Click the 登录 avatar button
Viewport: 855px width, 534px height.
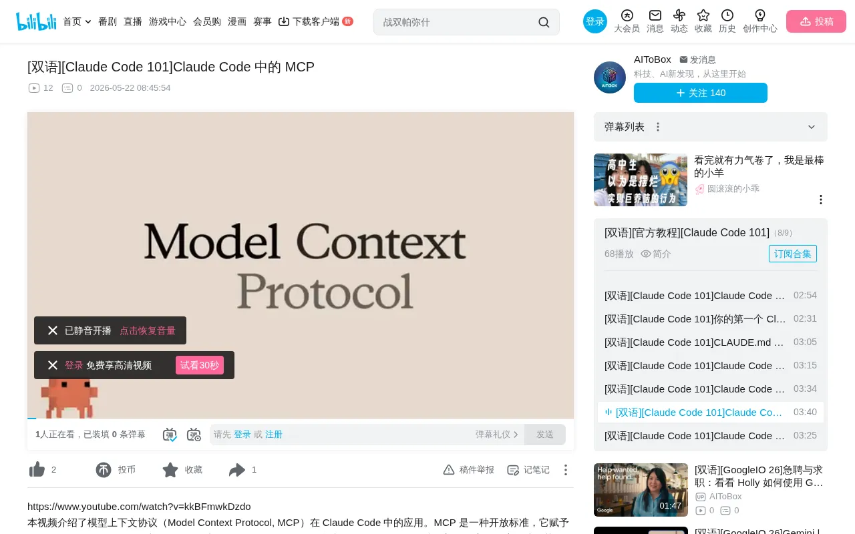coord(595,21)
